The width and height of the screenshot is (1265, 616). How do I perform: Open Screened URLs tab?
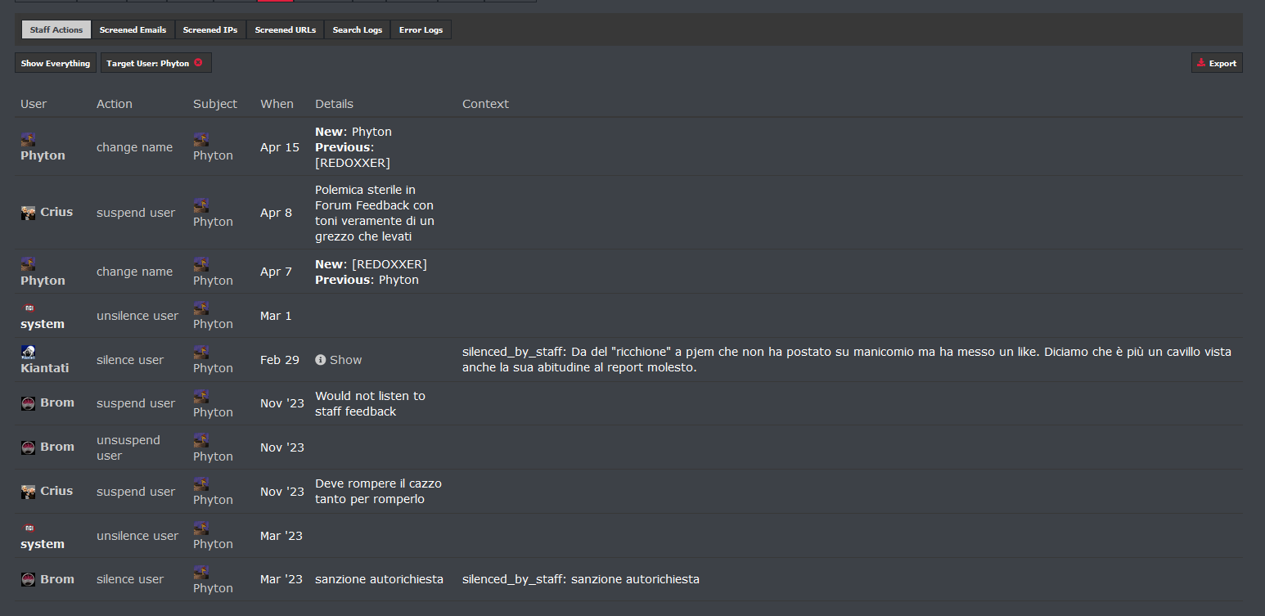coord(285,29)
